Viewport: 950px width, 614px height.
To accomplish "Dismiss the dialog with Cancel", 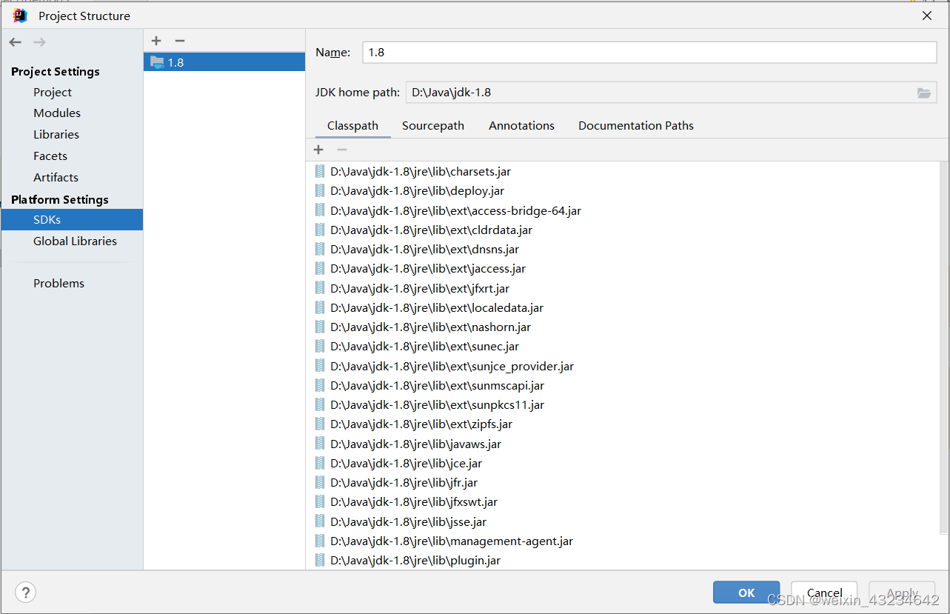I will [823, 592].
